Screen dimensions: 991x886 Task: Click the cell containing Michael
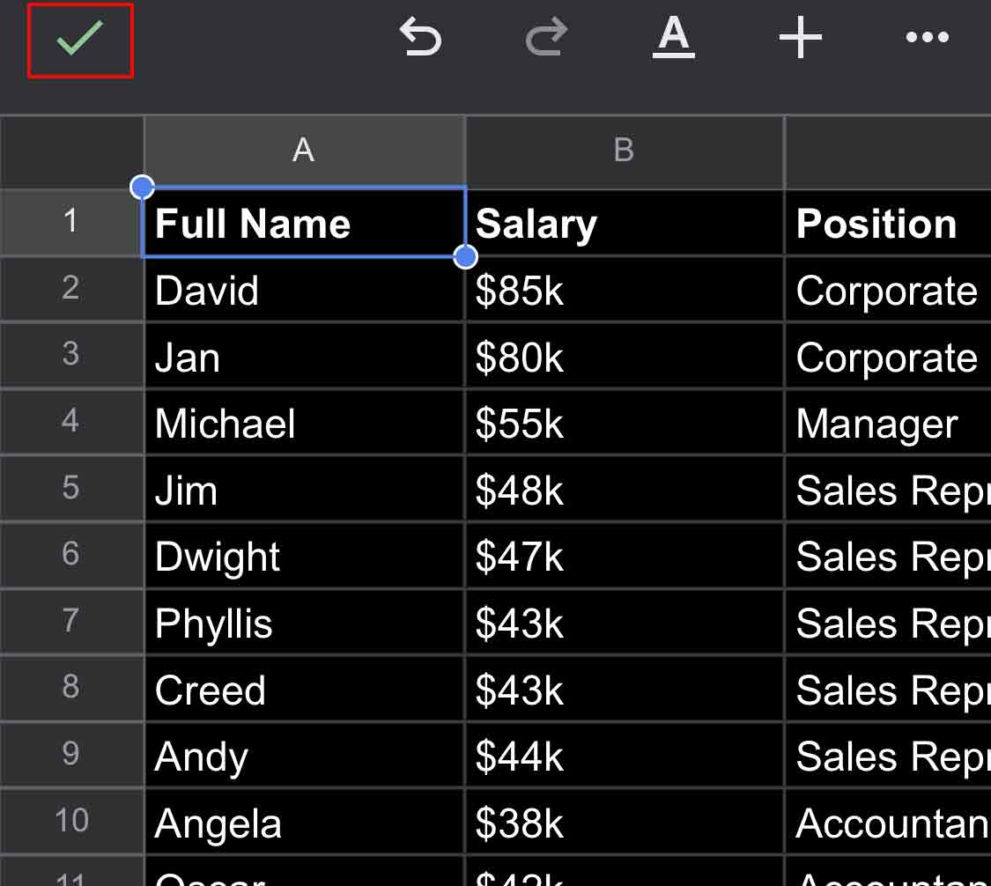click(304, 424)
